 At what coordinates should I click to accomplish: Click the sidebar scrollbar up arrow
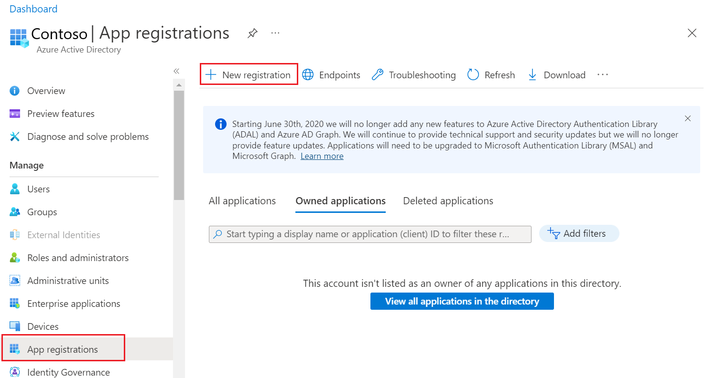(179, 85)
